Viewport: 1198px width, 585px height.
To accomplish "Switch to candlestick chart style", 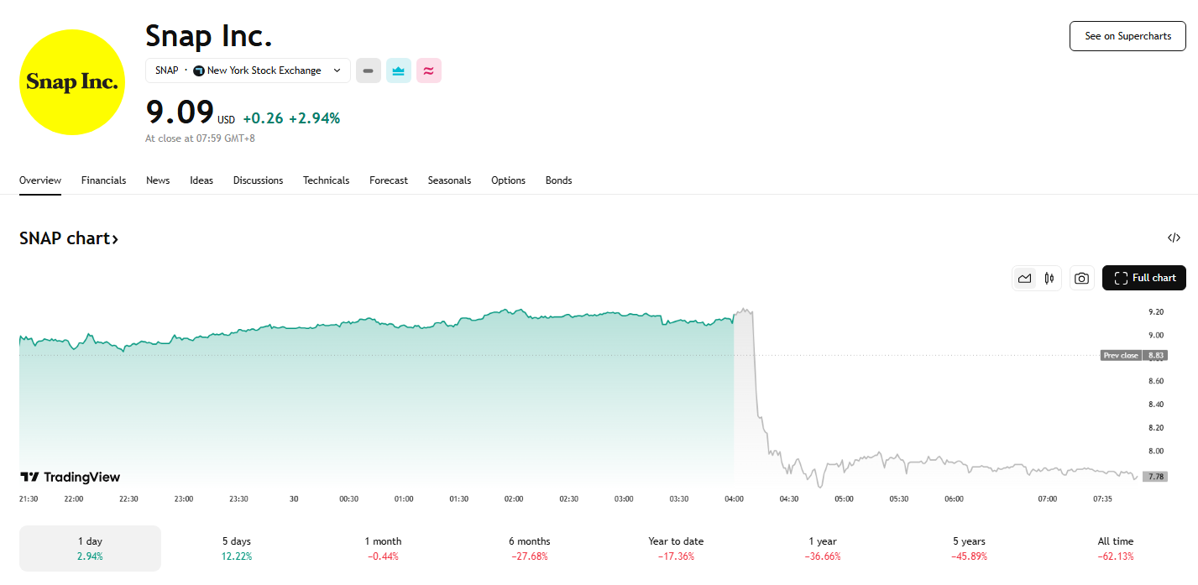I will (1049, 278).
